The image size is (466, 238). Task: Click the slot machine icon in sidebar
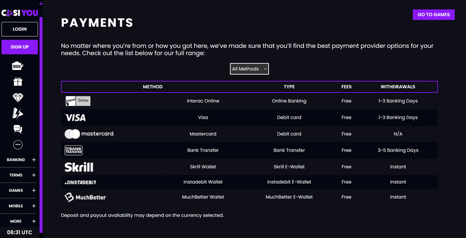pyautogui.click(x=18, y=66)
